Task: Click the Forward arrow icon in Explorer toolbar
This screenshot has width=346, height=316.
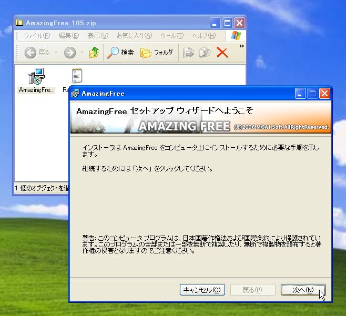Action: pyautogui.click(x=70, y=53)
